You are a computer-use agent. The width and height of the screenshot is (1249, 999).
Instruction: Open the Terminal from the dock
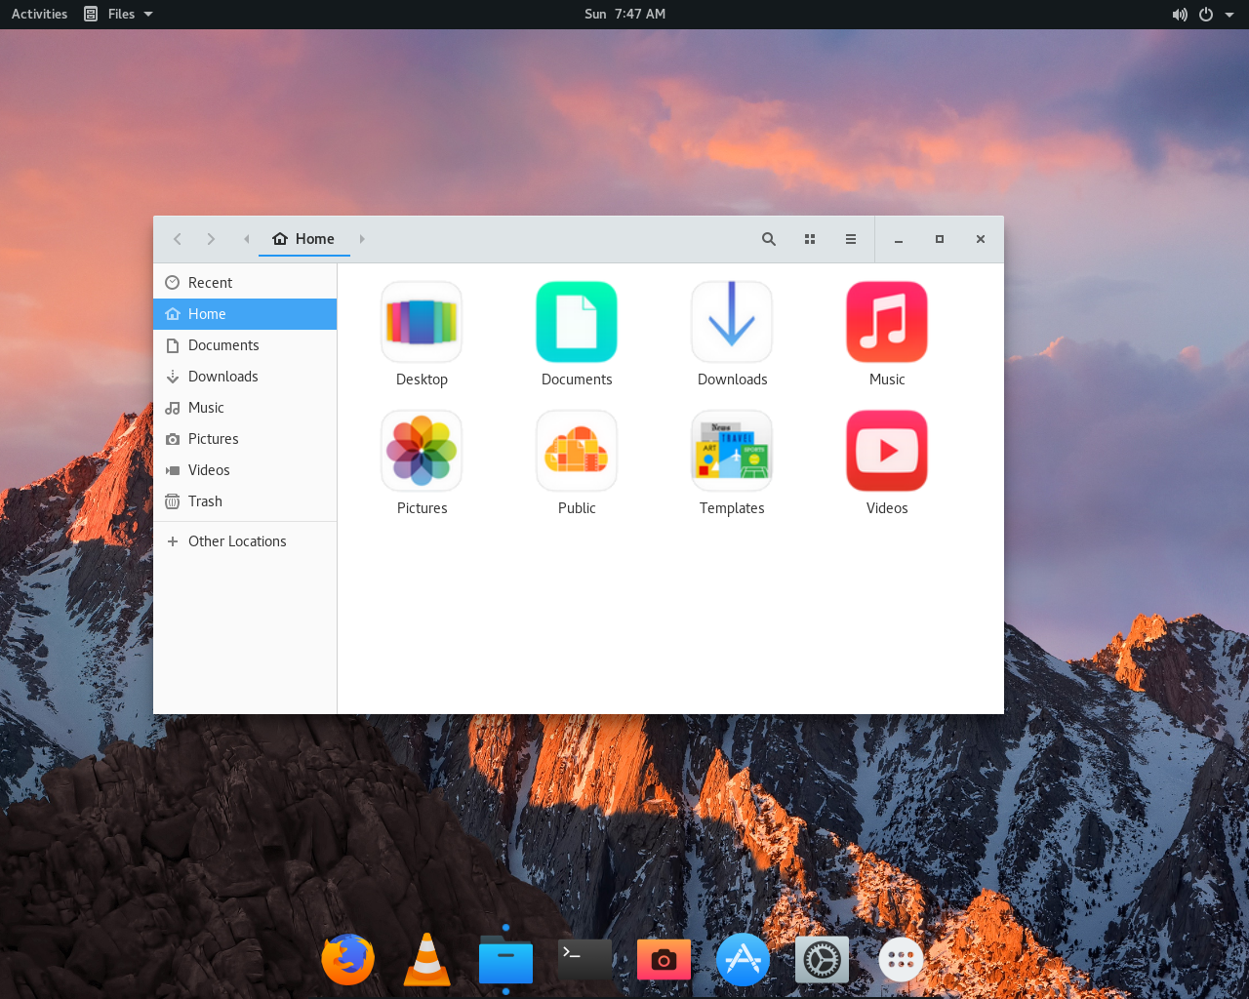point(584,959)
